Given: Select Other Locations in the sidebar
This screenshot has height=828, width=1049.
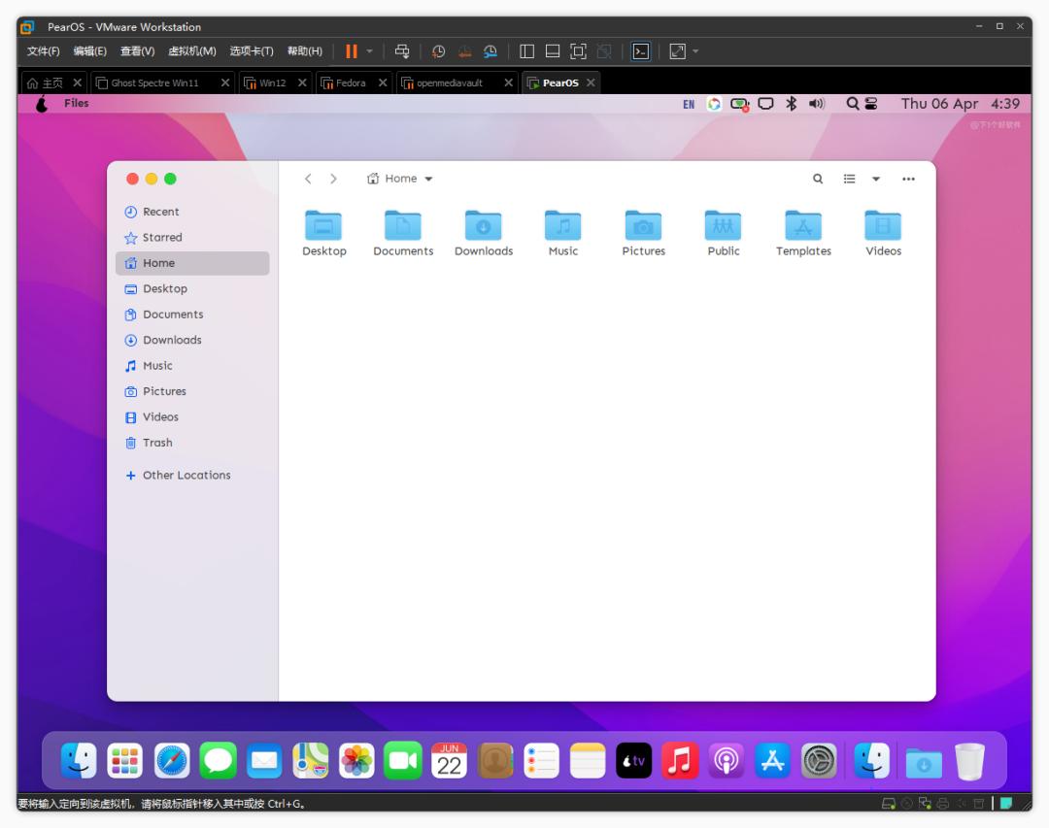Looking at the screenshot, I should tap(186, 476).
